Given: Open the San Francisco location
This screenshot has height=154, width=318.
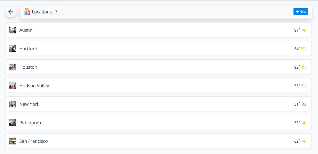Looking at the screenshot, I should point(34,141).
